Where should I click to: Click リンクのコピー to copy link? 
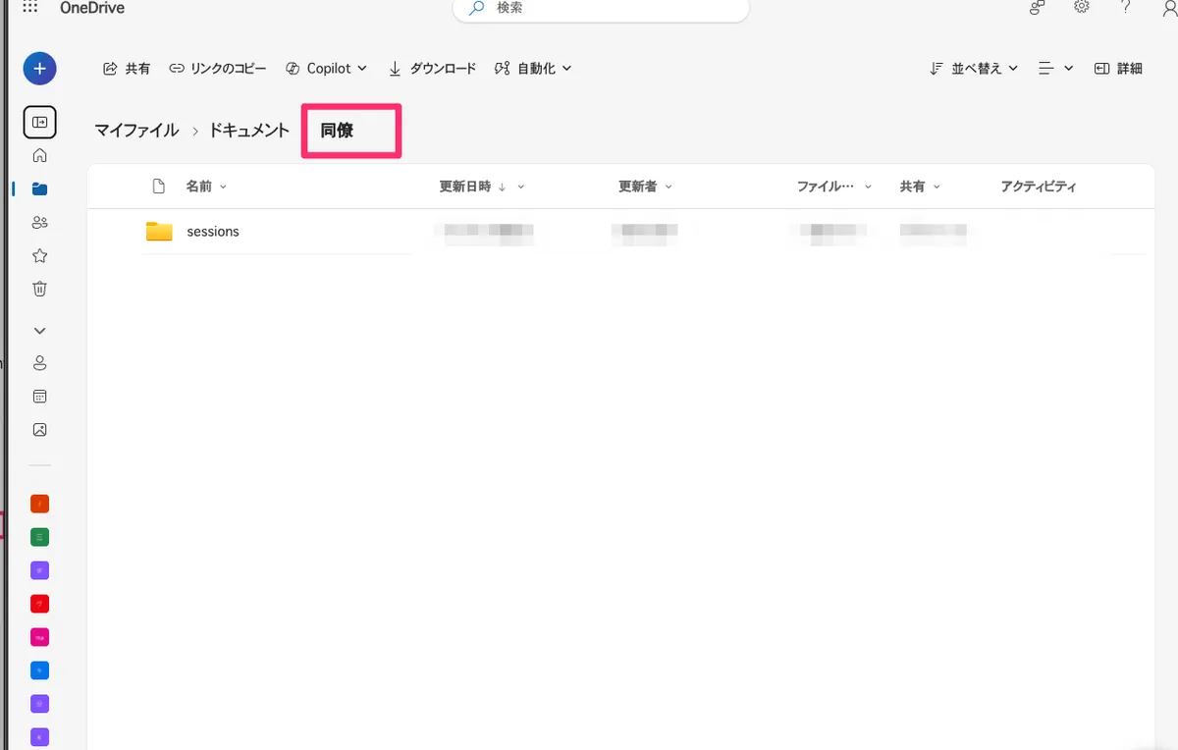pos(218,69)
